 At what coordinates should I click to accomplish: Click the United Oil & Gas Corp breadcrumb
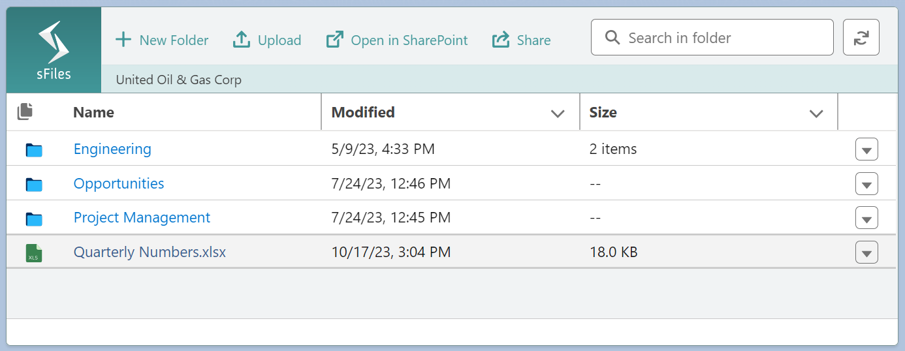[x=178, y=80]
